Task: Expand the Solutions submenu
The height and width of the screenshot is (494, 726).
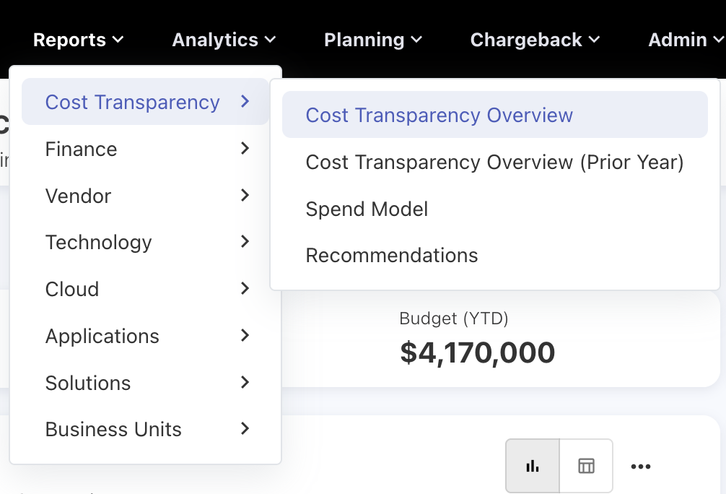Action: [x=145, y=383]
